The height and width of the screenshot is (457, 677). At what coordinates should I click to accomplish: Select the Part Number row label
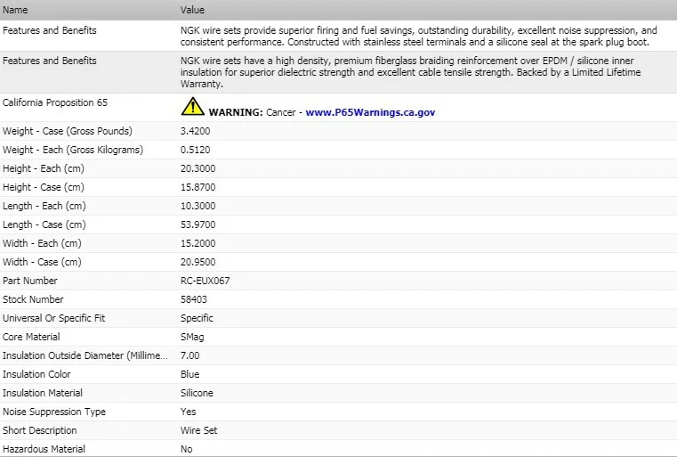coord(29,281)
